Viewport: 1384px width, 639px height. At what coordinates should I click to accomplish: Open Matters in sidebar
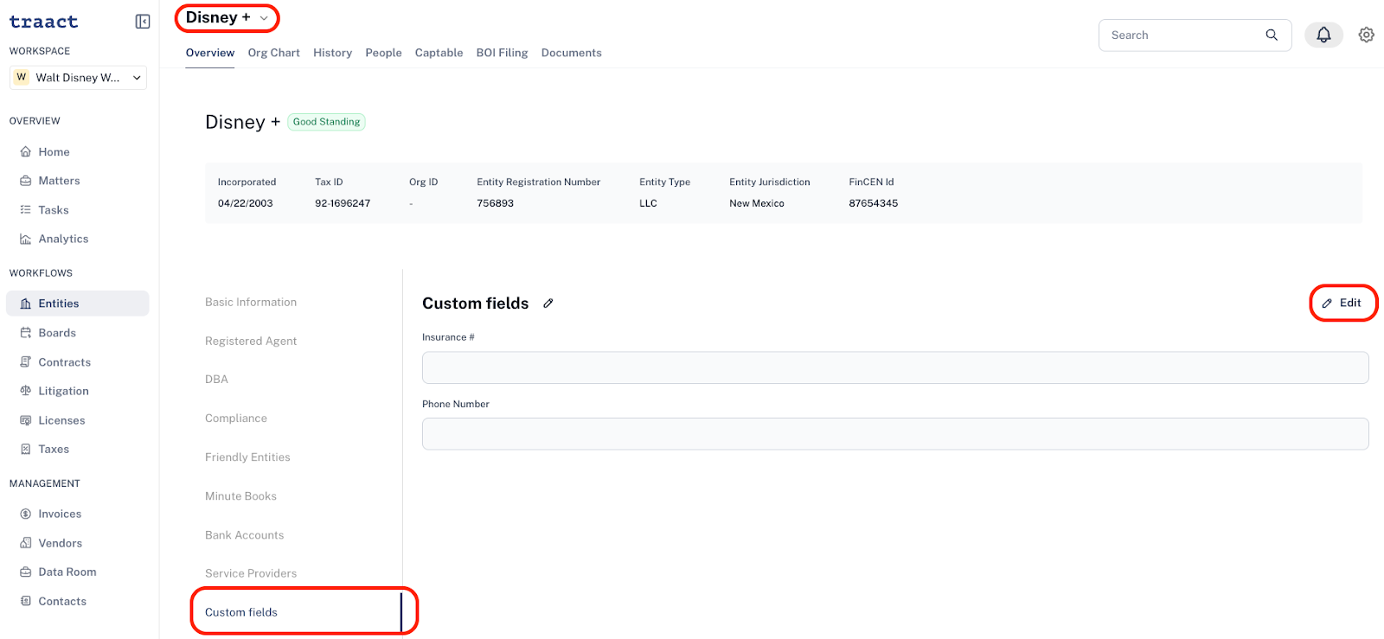78,181
